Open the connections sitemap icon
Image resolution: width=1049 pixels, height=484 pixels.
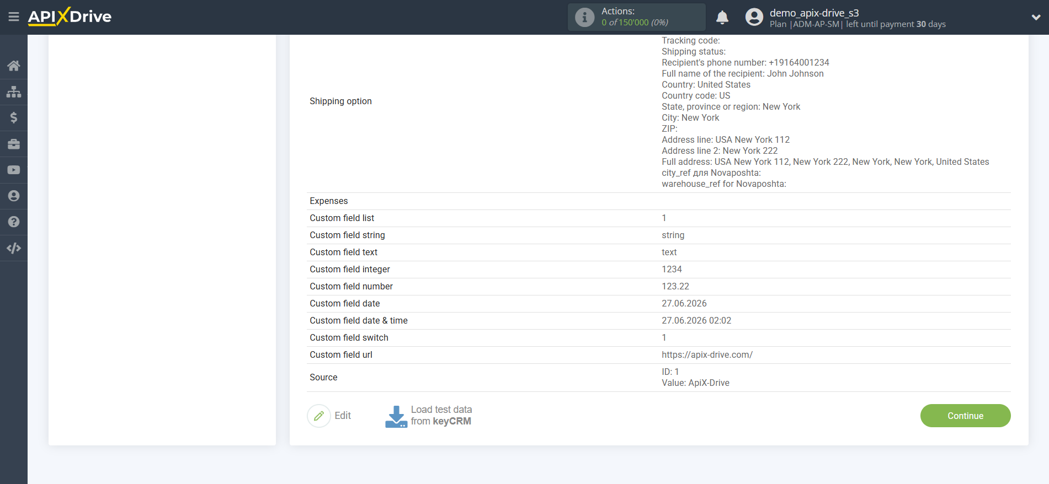[x=14, y=92]
